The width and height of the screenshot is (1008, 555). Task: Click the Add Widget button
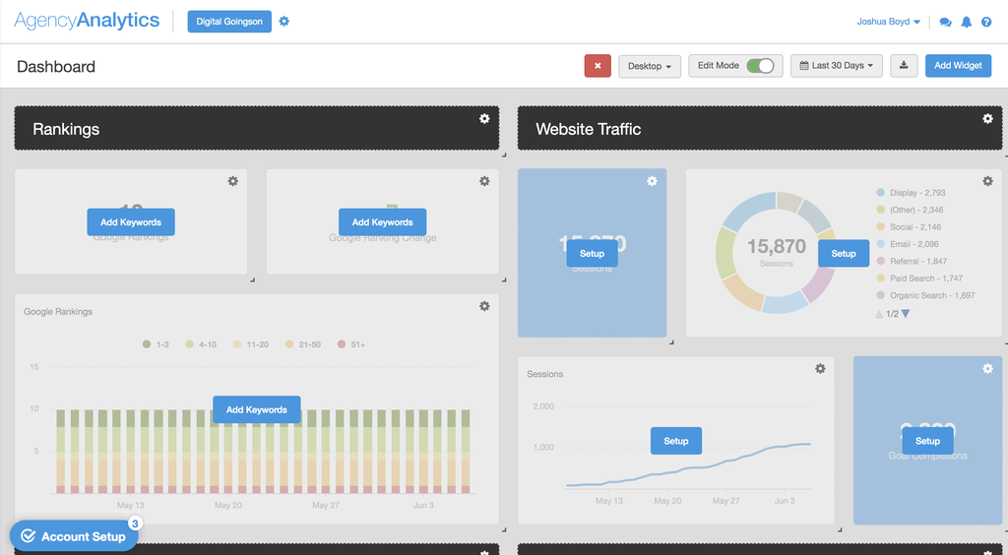958,66
